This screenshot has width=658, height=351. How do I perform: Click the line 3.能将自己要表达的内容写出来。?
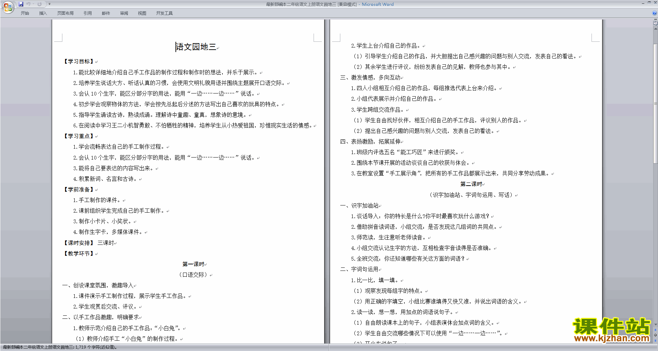click(114, 168)
